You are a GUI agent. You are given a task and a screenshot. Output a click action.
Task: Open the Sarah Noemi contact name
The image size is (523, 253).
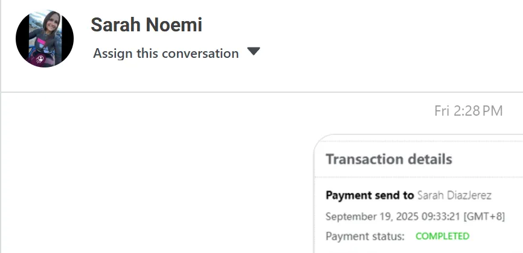click(146, 25)
